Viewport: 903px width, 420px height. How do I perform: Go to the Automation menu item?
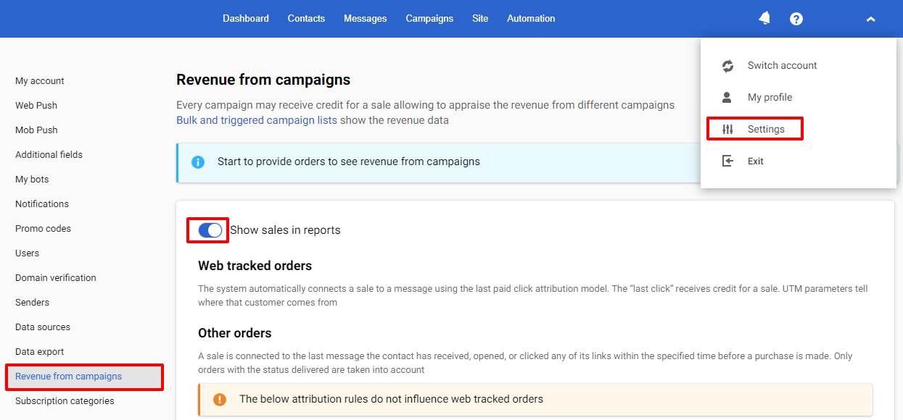point(531,19)
